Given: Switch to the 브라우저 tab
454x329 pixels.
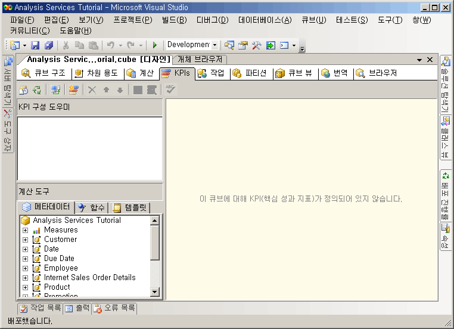Looking at the screenshot, I should pyautogui.click(x=377, y=73).
